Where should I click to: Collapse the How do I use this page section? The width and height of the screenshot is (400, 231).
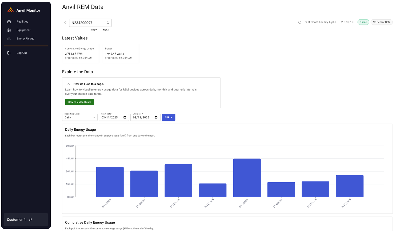click(x=69, y=84)
